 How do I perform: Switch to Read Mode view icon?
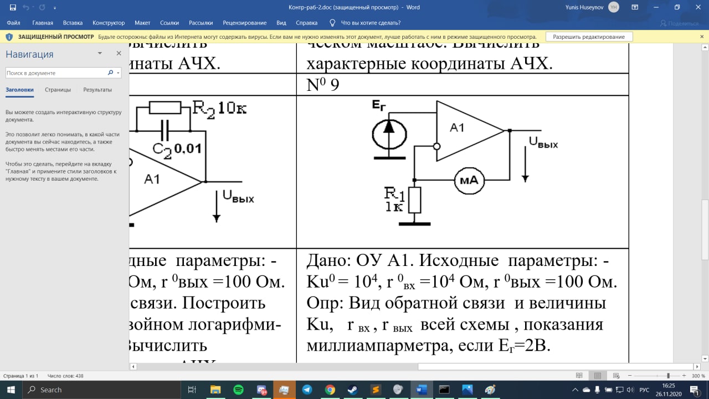coord(579,376)
